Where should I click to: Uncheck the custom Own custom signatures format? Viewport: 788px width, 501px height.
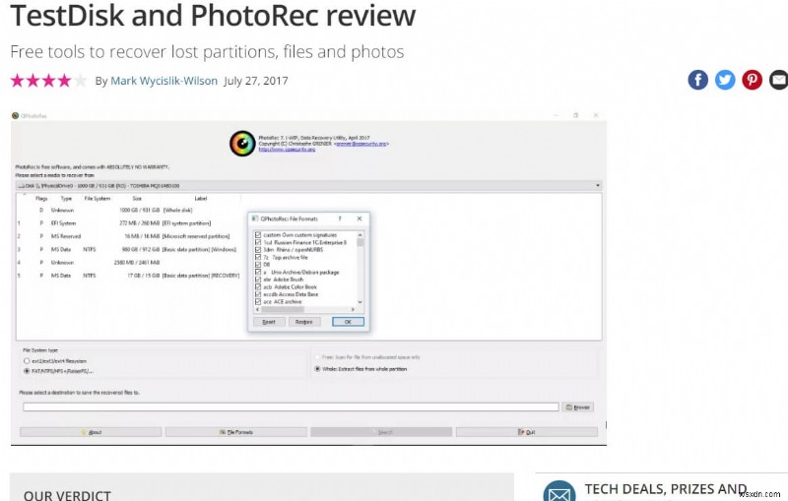click(x=258, y=235)
